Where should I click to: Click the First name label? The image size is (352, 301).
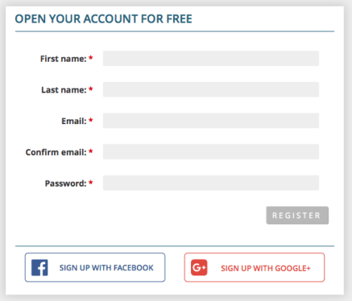click(x=63, y=59)
